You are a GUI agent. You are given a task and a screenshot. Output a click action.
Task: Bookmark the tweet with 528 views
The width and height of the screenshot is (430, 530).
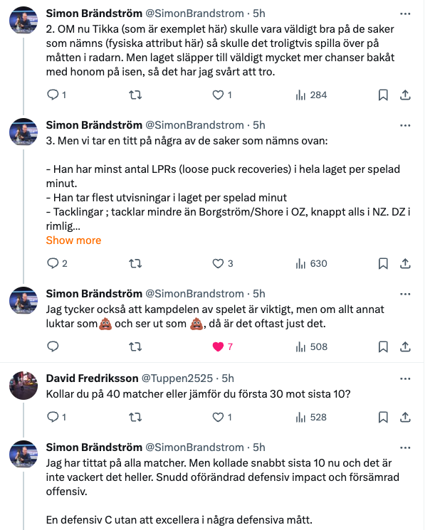[x=383, y=418]
